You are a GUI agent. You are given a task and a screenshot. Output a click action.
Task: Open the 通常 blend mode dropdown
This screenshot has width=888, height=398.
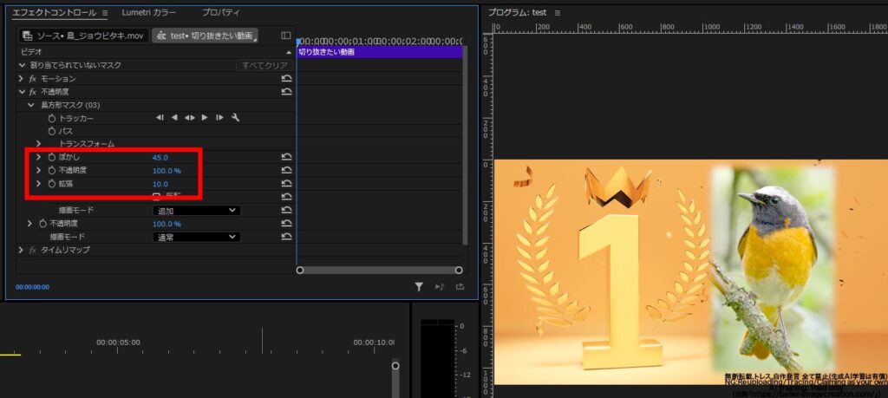(197, 238)
